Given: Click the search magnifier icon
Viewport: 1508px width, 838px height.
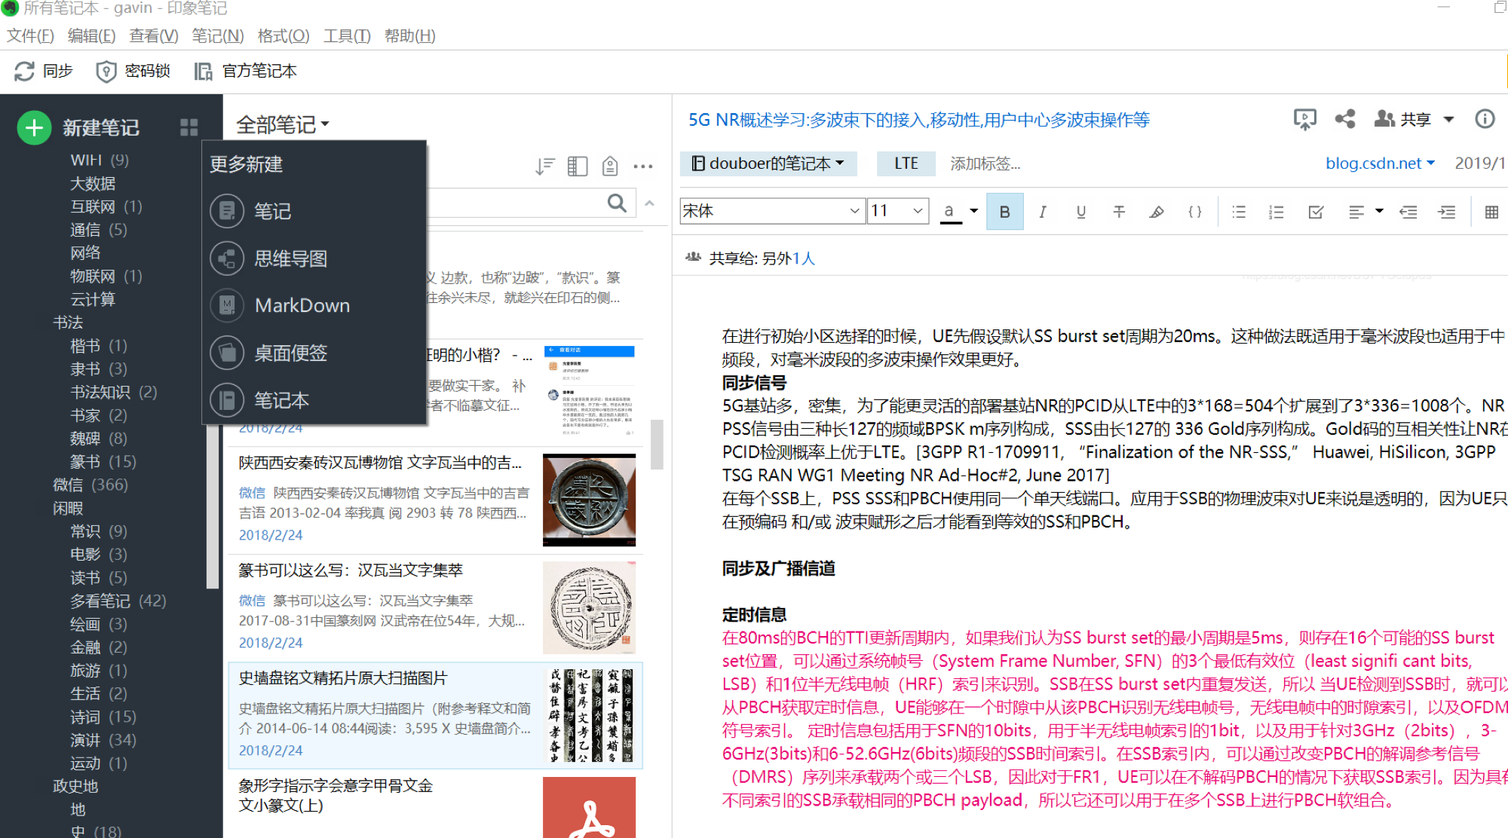Looking at the screenshot, I should click(617, 203).
